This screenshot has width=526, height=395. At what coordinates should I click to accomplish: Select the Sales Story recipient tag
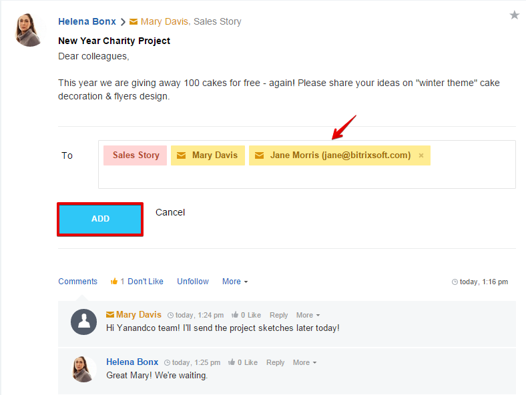tap(136, 155)
